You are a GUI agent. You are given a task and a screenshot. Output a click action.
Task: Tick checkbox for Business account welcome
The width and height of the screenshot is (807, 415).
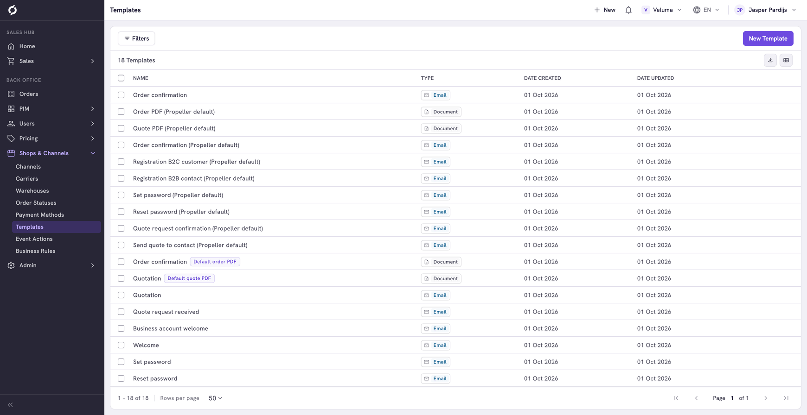121,328
